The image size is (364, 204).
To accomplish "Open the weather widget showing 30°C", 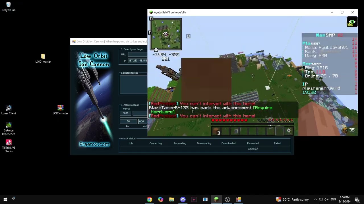I will pos(292,199).
